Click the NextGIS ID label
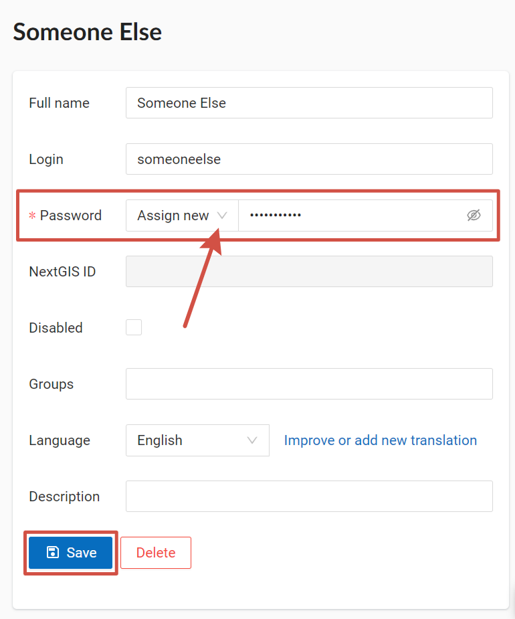The height and width of the screenshot is (619, 515). pyautogui.click(x=62, y=272)
